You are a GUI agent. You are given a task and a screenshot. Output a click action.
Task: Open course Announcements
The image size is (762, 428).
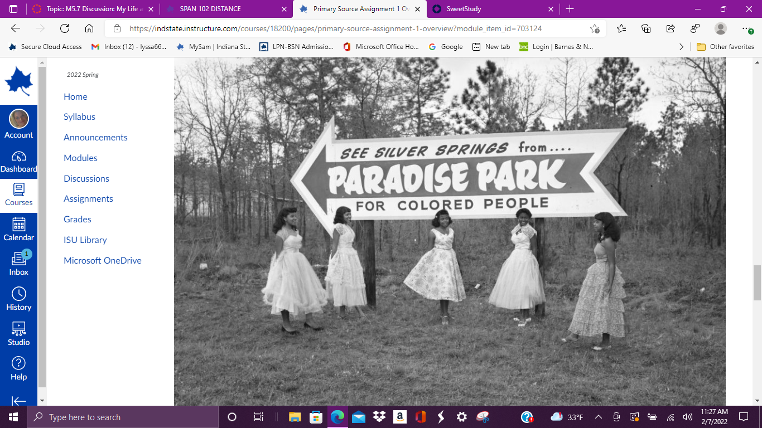pos(95,138)
